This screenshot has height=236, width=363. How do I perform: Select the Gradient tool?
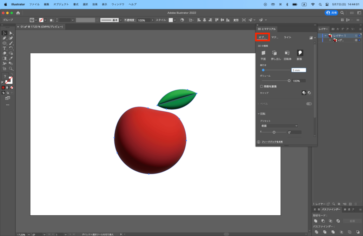tap(5, 58)
